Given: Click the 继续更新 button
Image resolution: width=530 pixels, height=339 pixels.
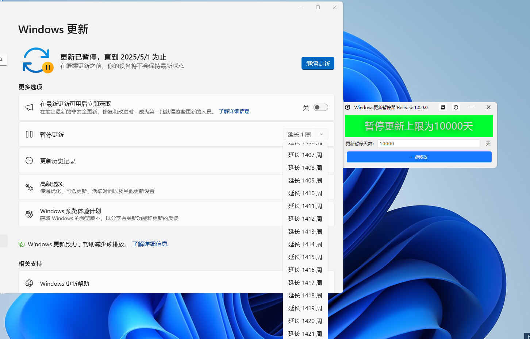Looking at the screenshot, I should [318, 63].
